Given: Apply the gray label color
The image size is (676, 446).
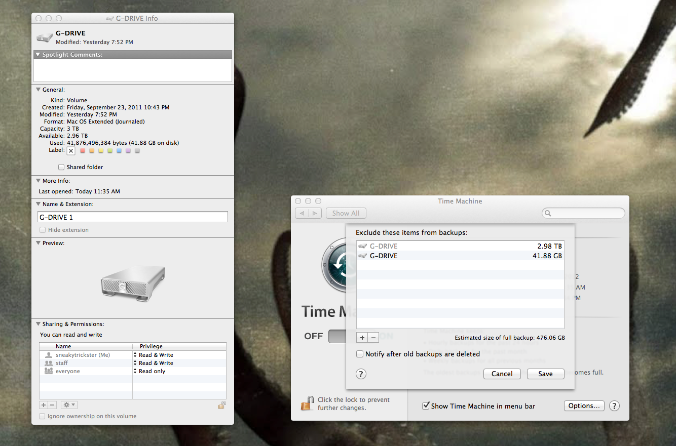Looking at the screenshot, I should click(137, 151).
